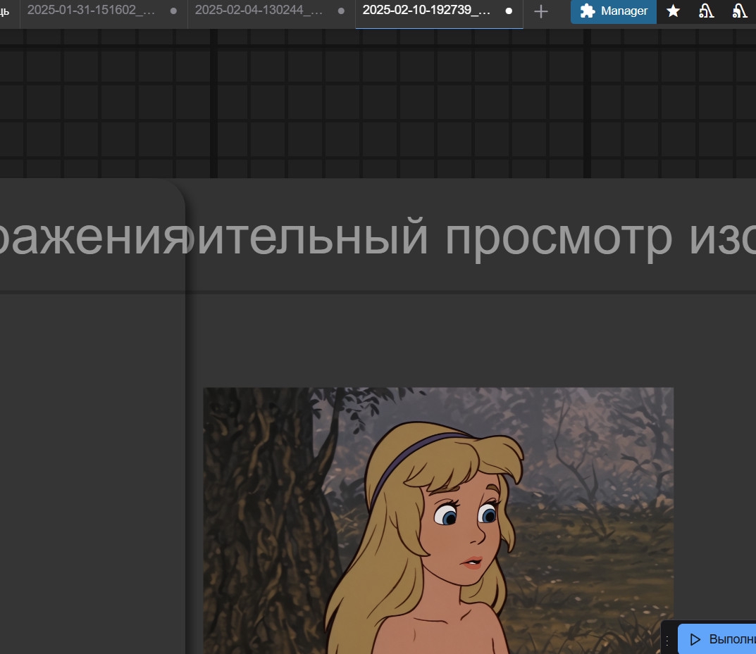Click unsaved dot on 2025-02-04-130244 tab
Screen dimensions: 756x654
coord(341,11)
